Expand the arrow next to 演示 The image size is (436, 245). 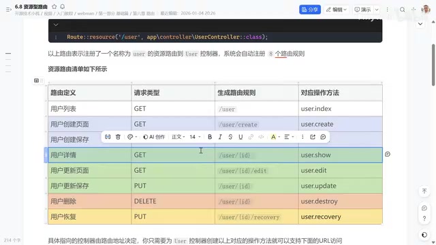coord(377,10)
